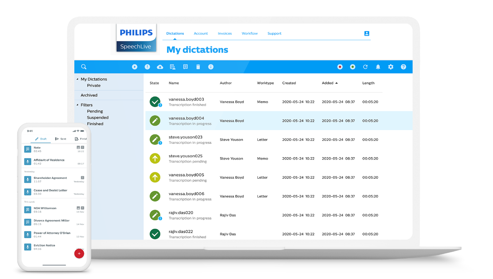The width and height of the screenshot is (493, 279).
Task: Open dictation comments with the note icon
Action: pos(185,66)
